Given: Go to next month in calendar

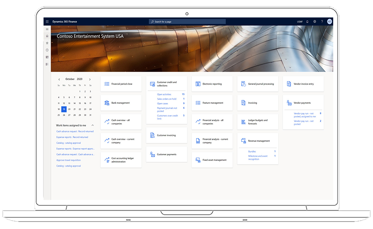Looking at the screenshot, I should point(90,80).
